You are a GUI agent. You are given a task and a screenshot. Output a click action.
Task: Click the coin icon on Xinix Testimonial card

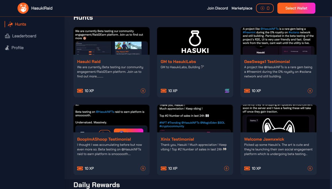[227, 168]
